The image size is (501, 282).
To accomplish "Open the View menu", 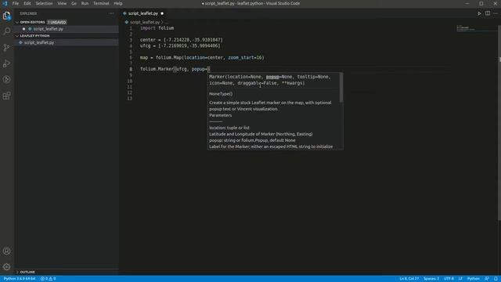I will (x=62, y=3).
